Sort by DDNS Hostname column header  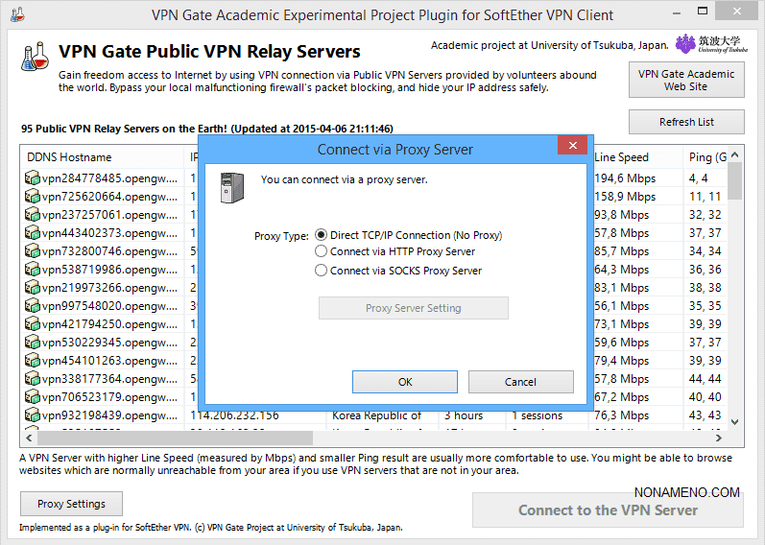tap(102, 157)
